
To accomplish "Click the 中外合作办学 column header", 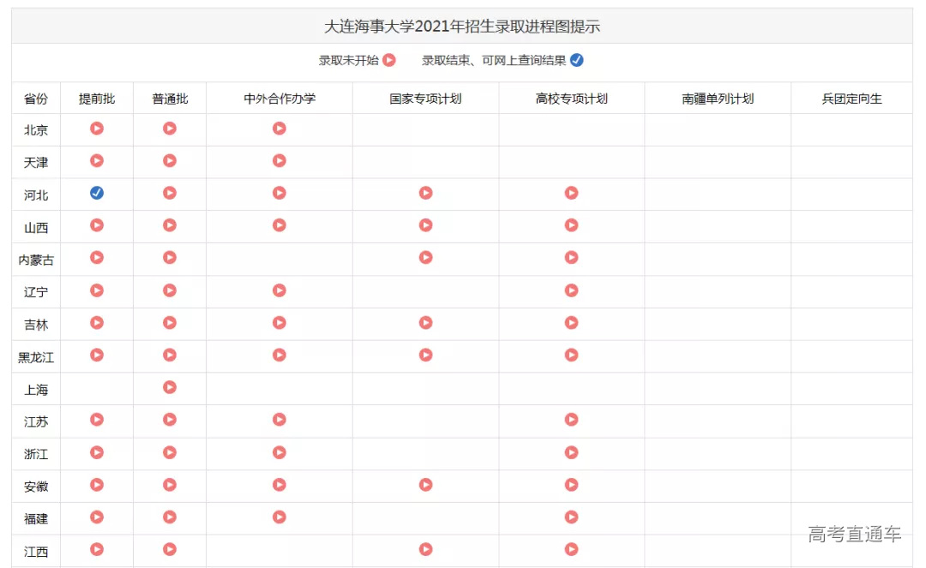I will pos(280,99).
